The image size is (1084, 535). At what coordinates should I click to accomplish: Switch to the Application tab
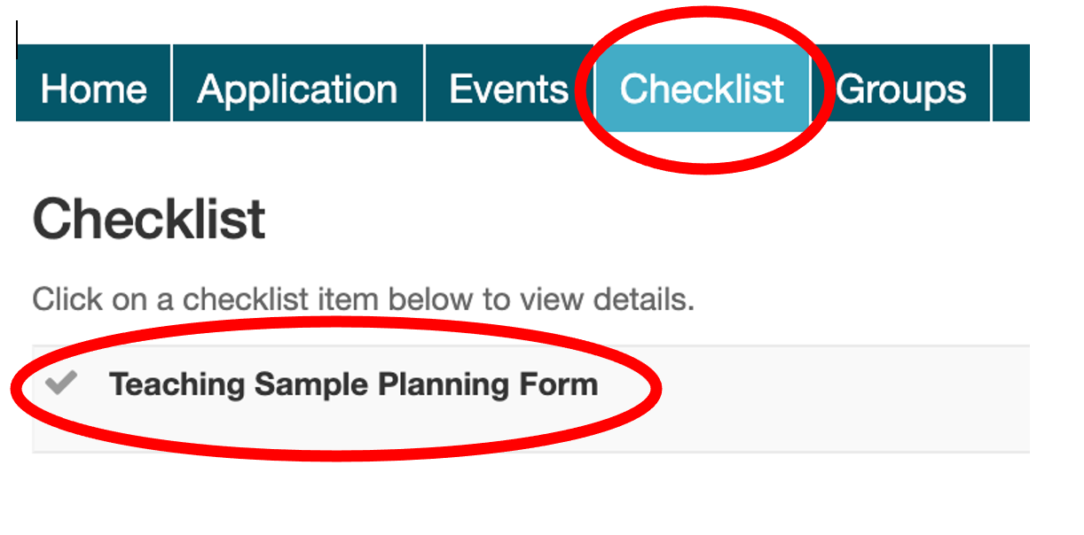297,87
